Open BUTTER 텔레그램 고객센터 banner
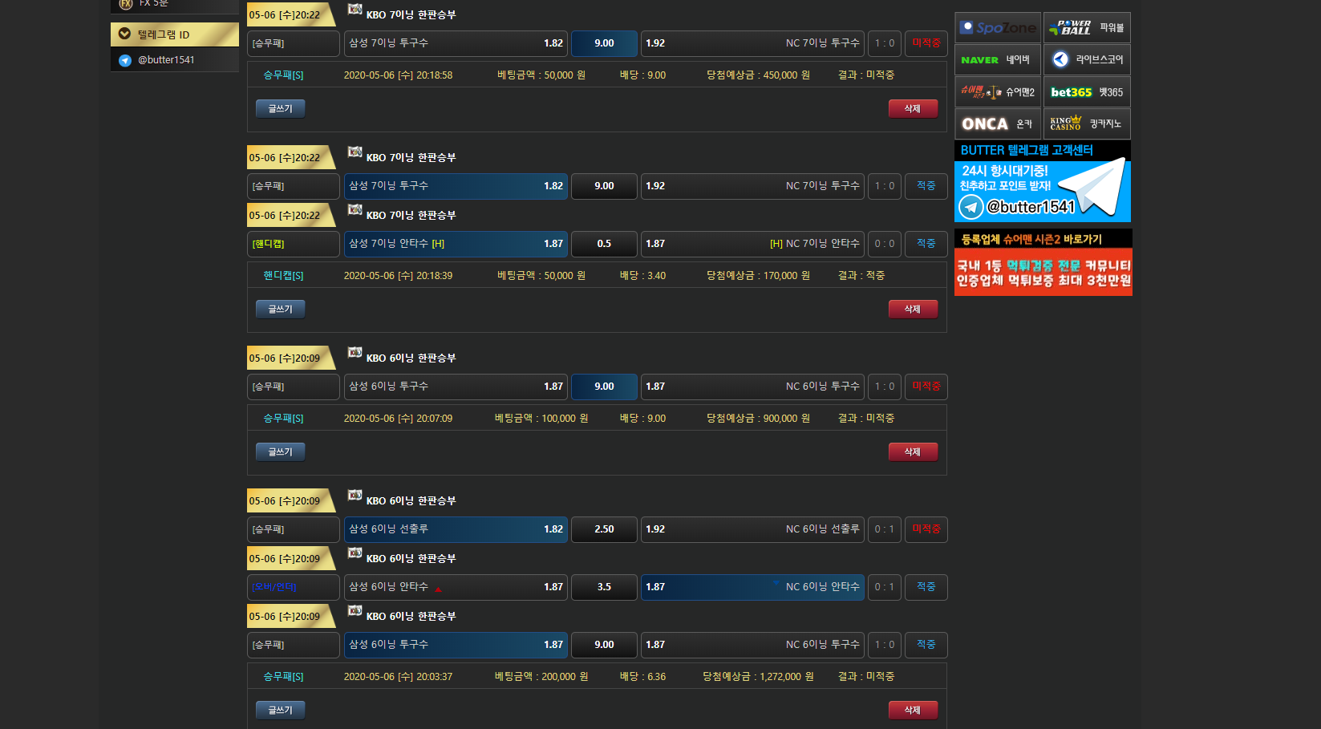Viewport: 1321px width, 729px height. click(x=1042, y=182)
